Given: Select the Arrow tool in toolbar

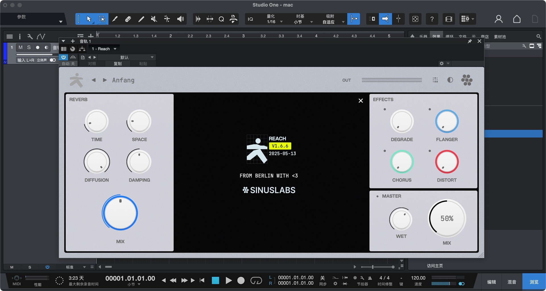Looking at the screenshot, I should (89, 19).
